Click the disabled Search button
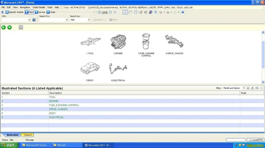Viewport: 265px width, 148px height. (x=98, y=20)
